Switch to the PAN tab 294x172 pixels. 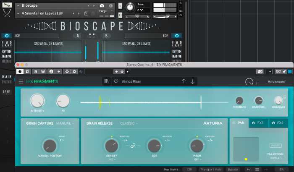tap(239, 123)
